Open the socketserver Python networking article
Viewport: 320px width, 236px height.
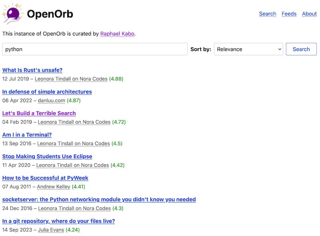pyautogui.click(x=98, y=199)
